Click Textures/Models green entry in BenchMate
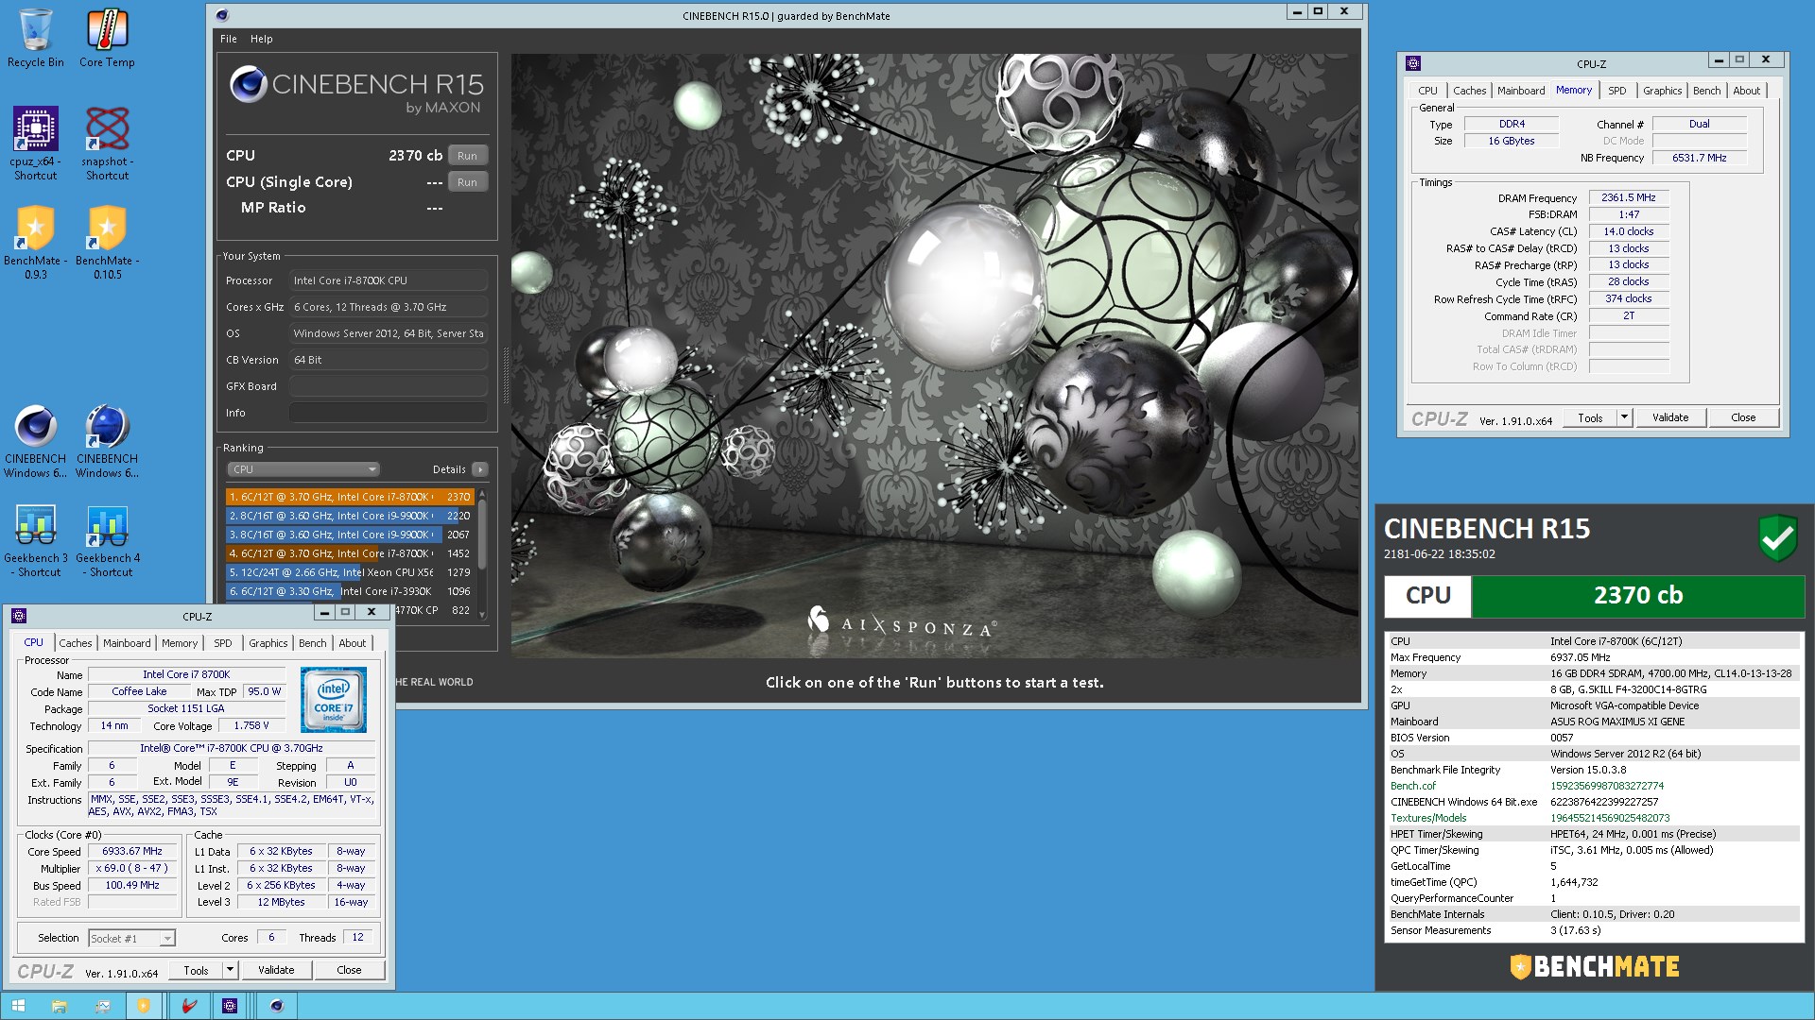 point(1428,818)
